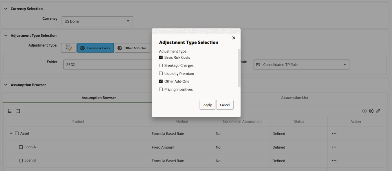Uncheck the Basis Risk Costs checkbox
This screenshot has width=392, height=171.
coord(161,57)
